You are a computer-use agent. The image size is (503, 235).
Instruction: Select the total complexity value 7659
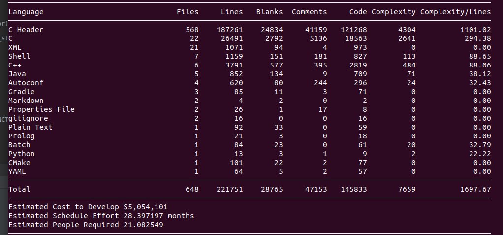[x=407, y=189]
